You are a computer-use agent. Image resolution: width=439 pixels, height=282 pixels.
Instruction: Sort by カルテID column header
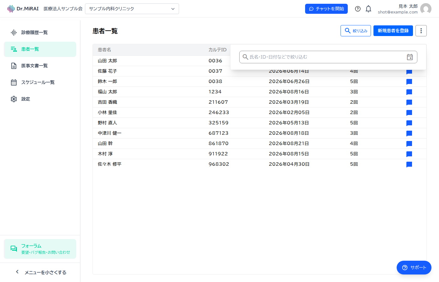tap(217, 50)
